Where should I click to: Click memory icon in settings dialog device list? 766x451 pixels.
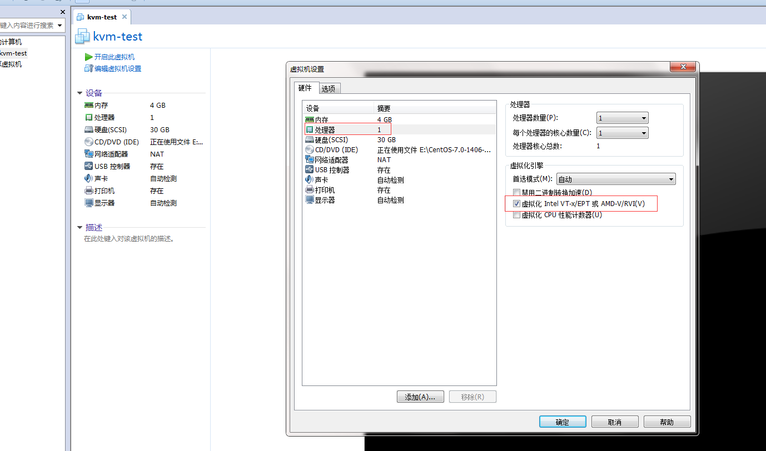310,119
